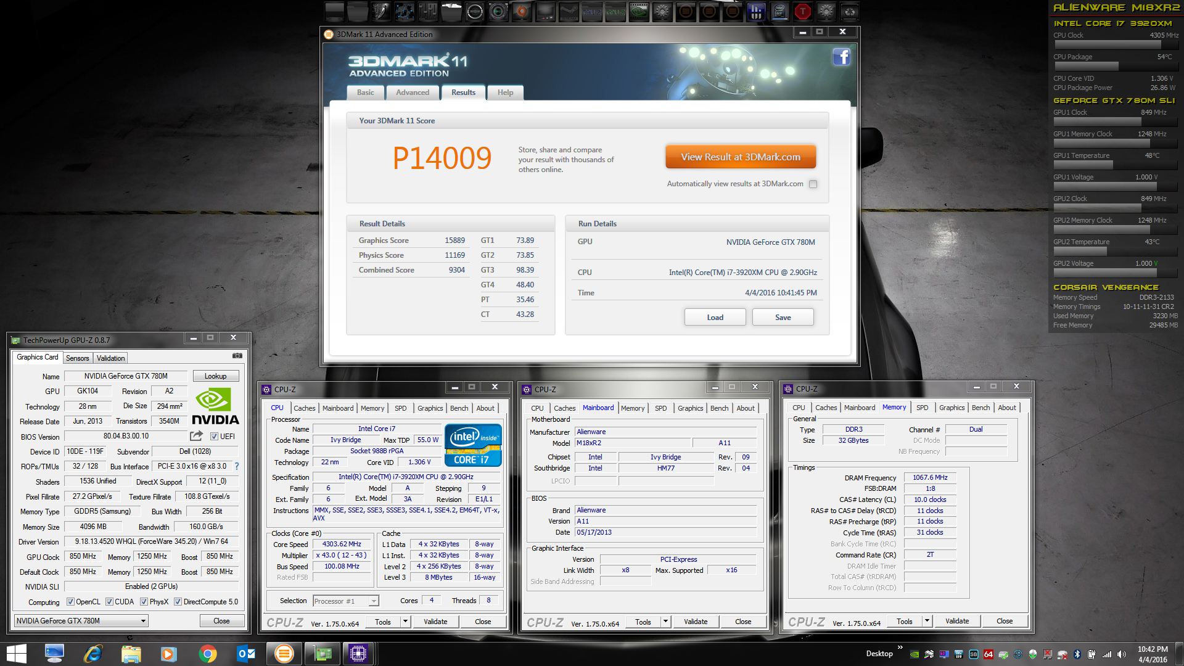Open the Origin icon in the top dock
1184x666 pixels.
click(x=522, y=11)
